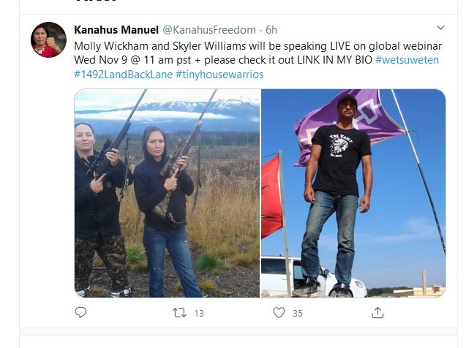This screenshot has width=466, height=348.
Task: Open the Kanahus Manuel display name
Action: point(116,30)
